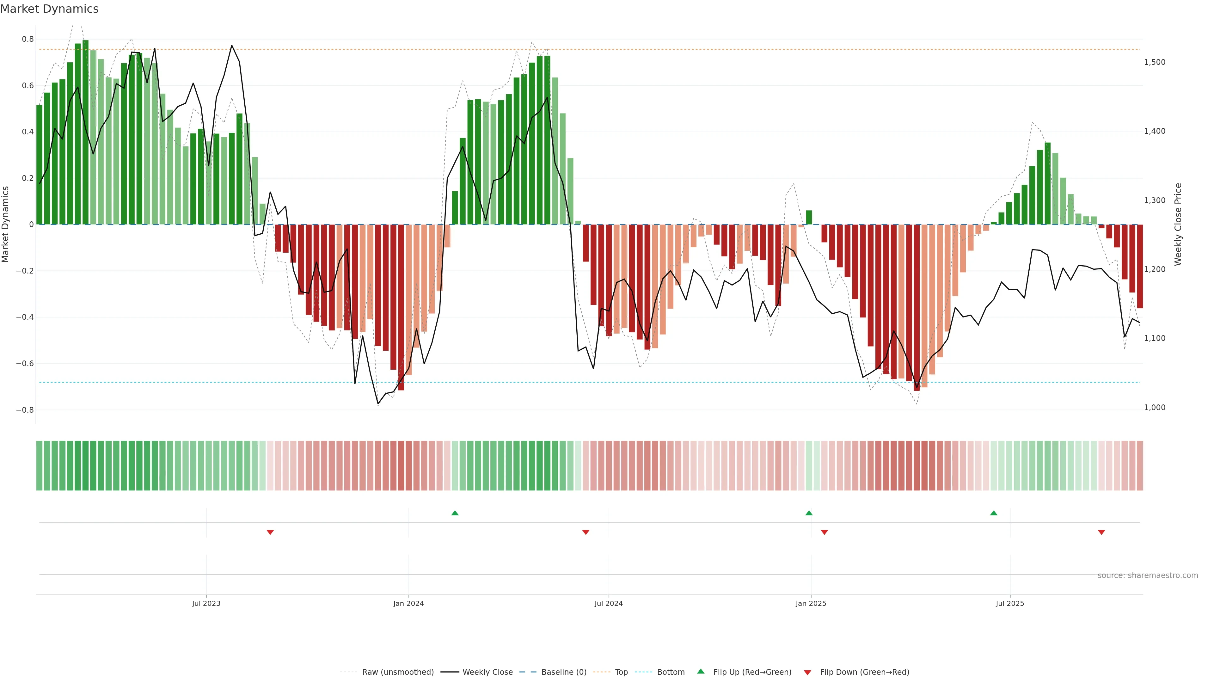Click the red flip-down triangle just after Jan 2025
This screenshot has height=683, width=1214.
824,532
